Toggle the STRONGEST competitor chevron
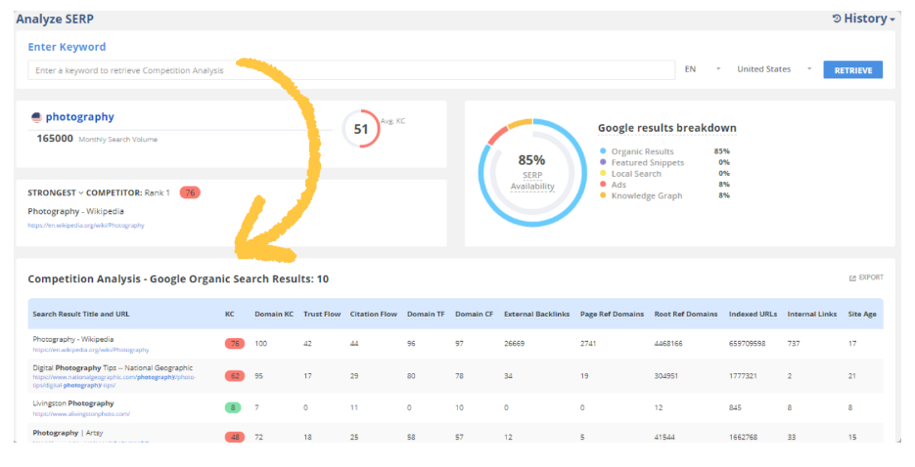 pyautogui.click(x=82, y=191)
